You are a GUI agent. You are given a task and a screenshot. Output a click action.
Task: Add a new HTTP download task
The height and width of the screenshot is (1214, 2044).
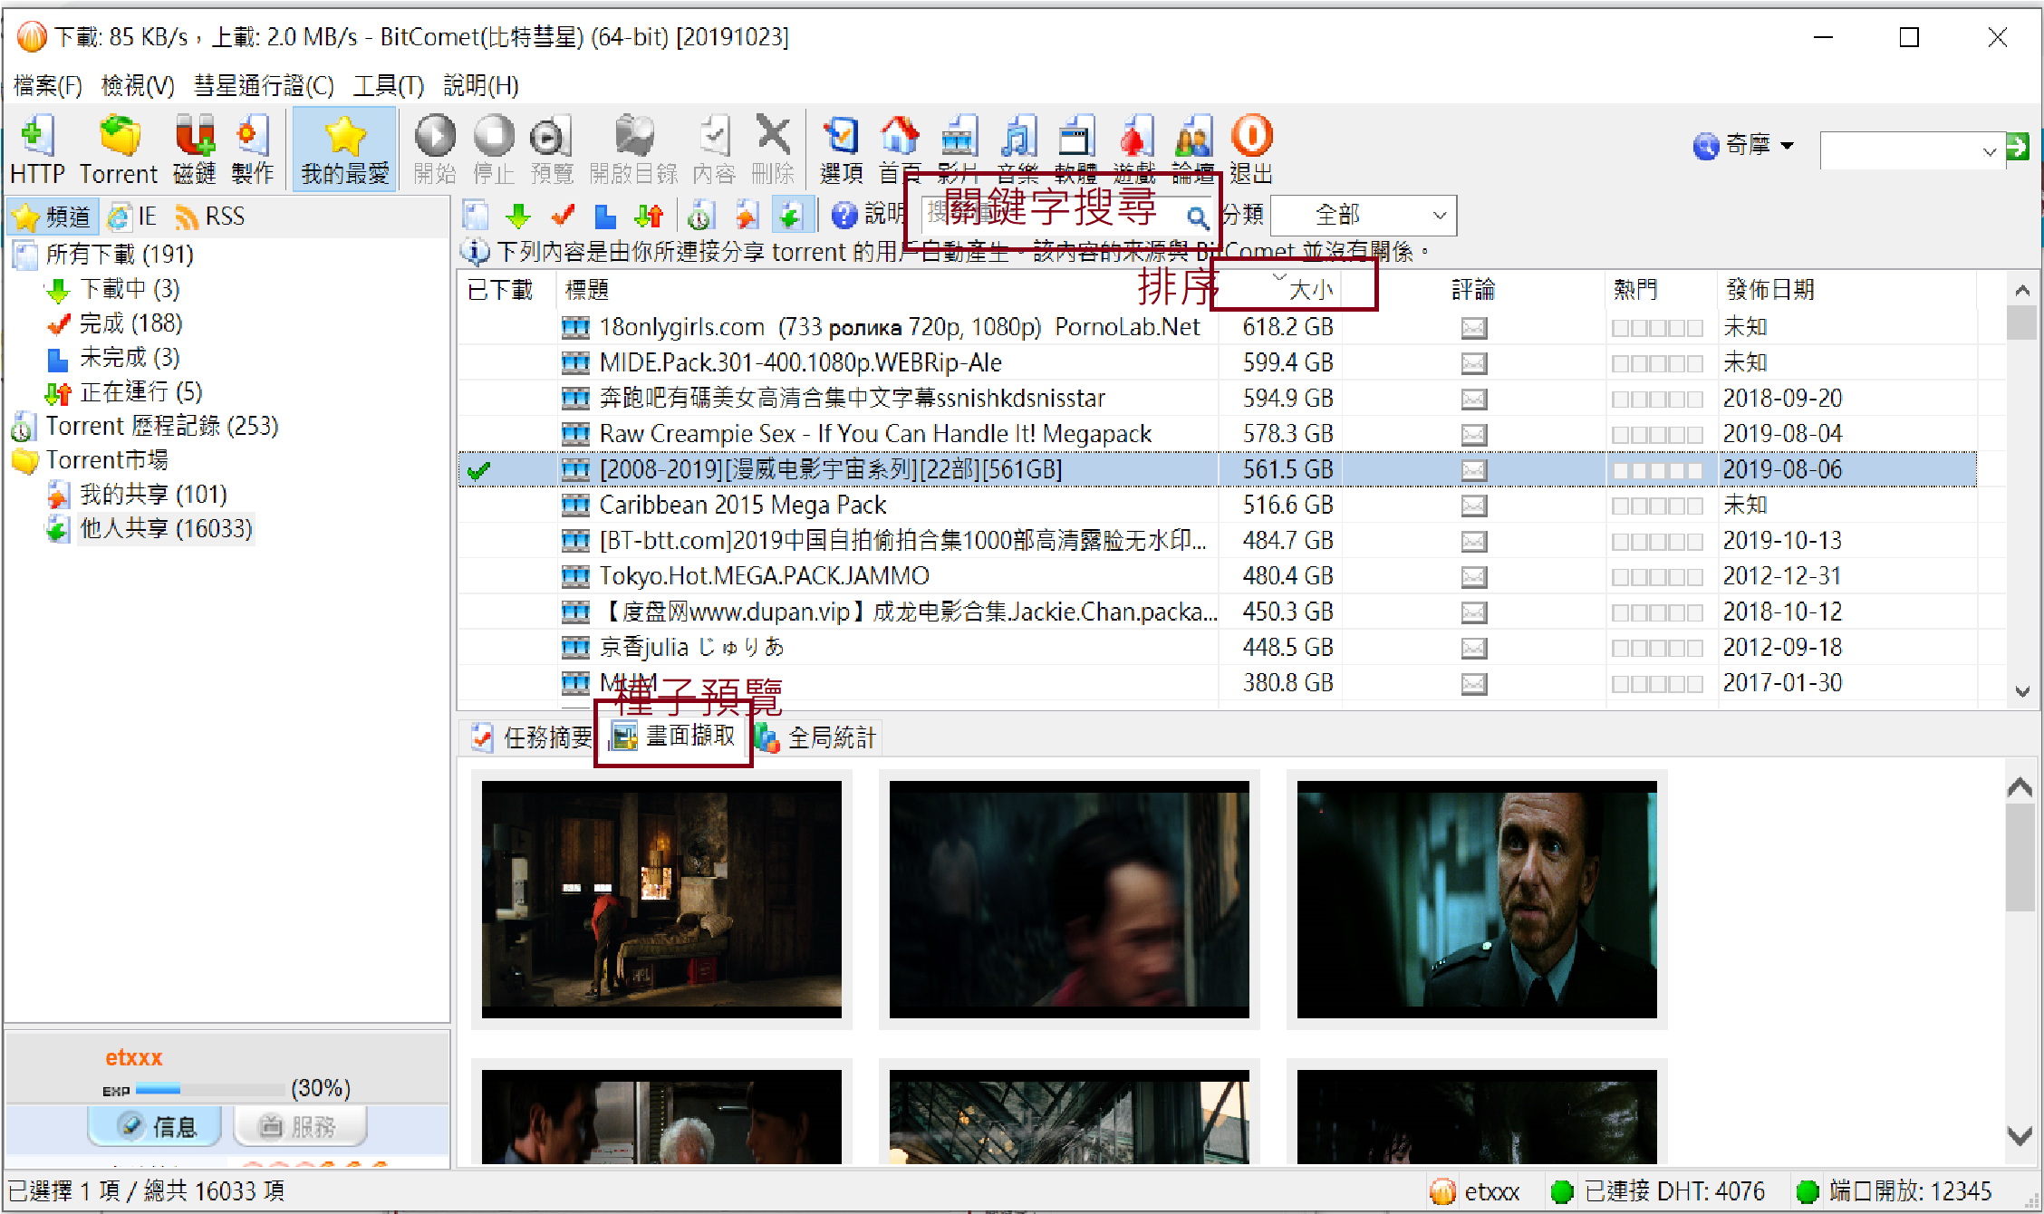tap(37, 150)
